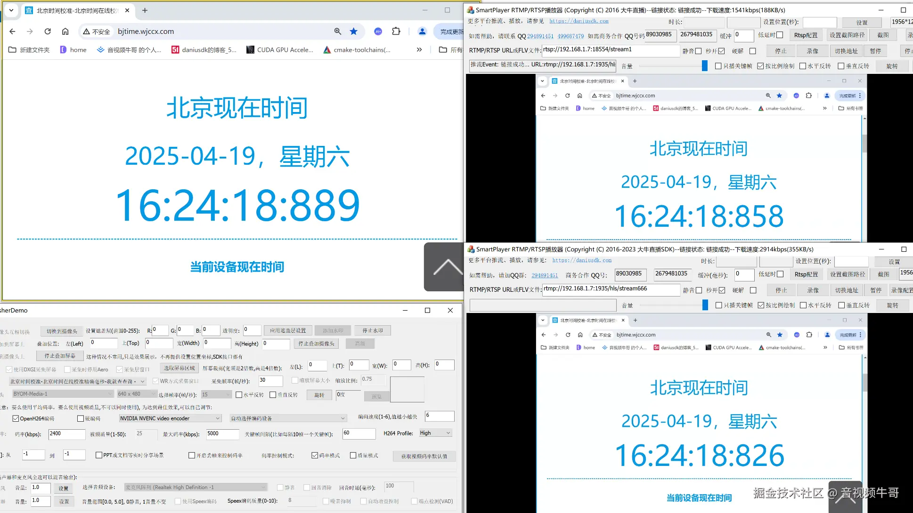Click the browser back arrow
Screen dimensions: 913x513
(13, 32)
